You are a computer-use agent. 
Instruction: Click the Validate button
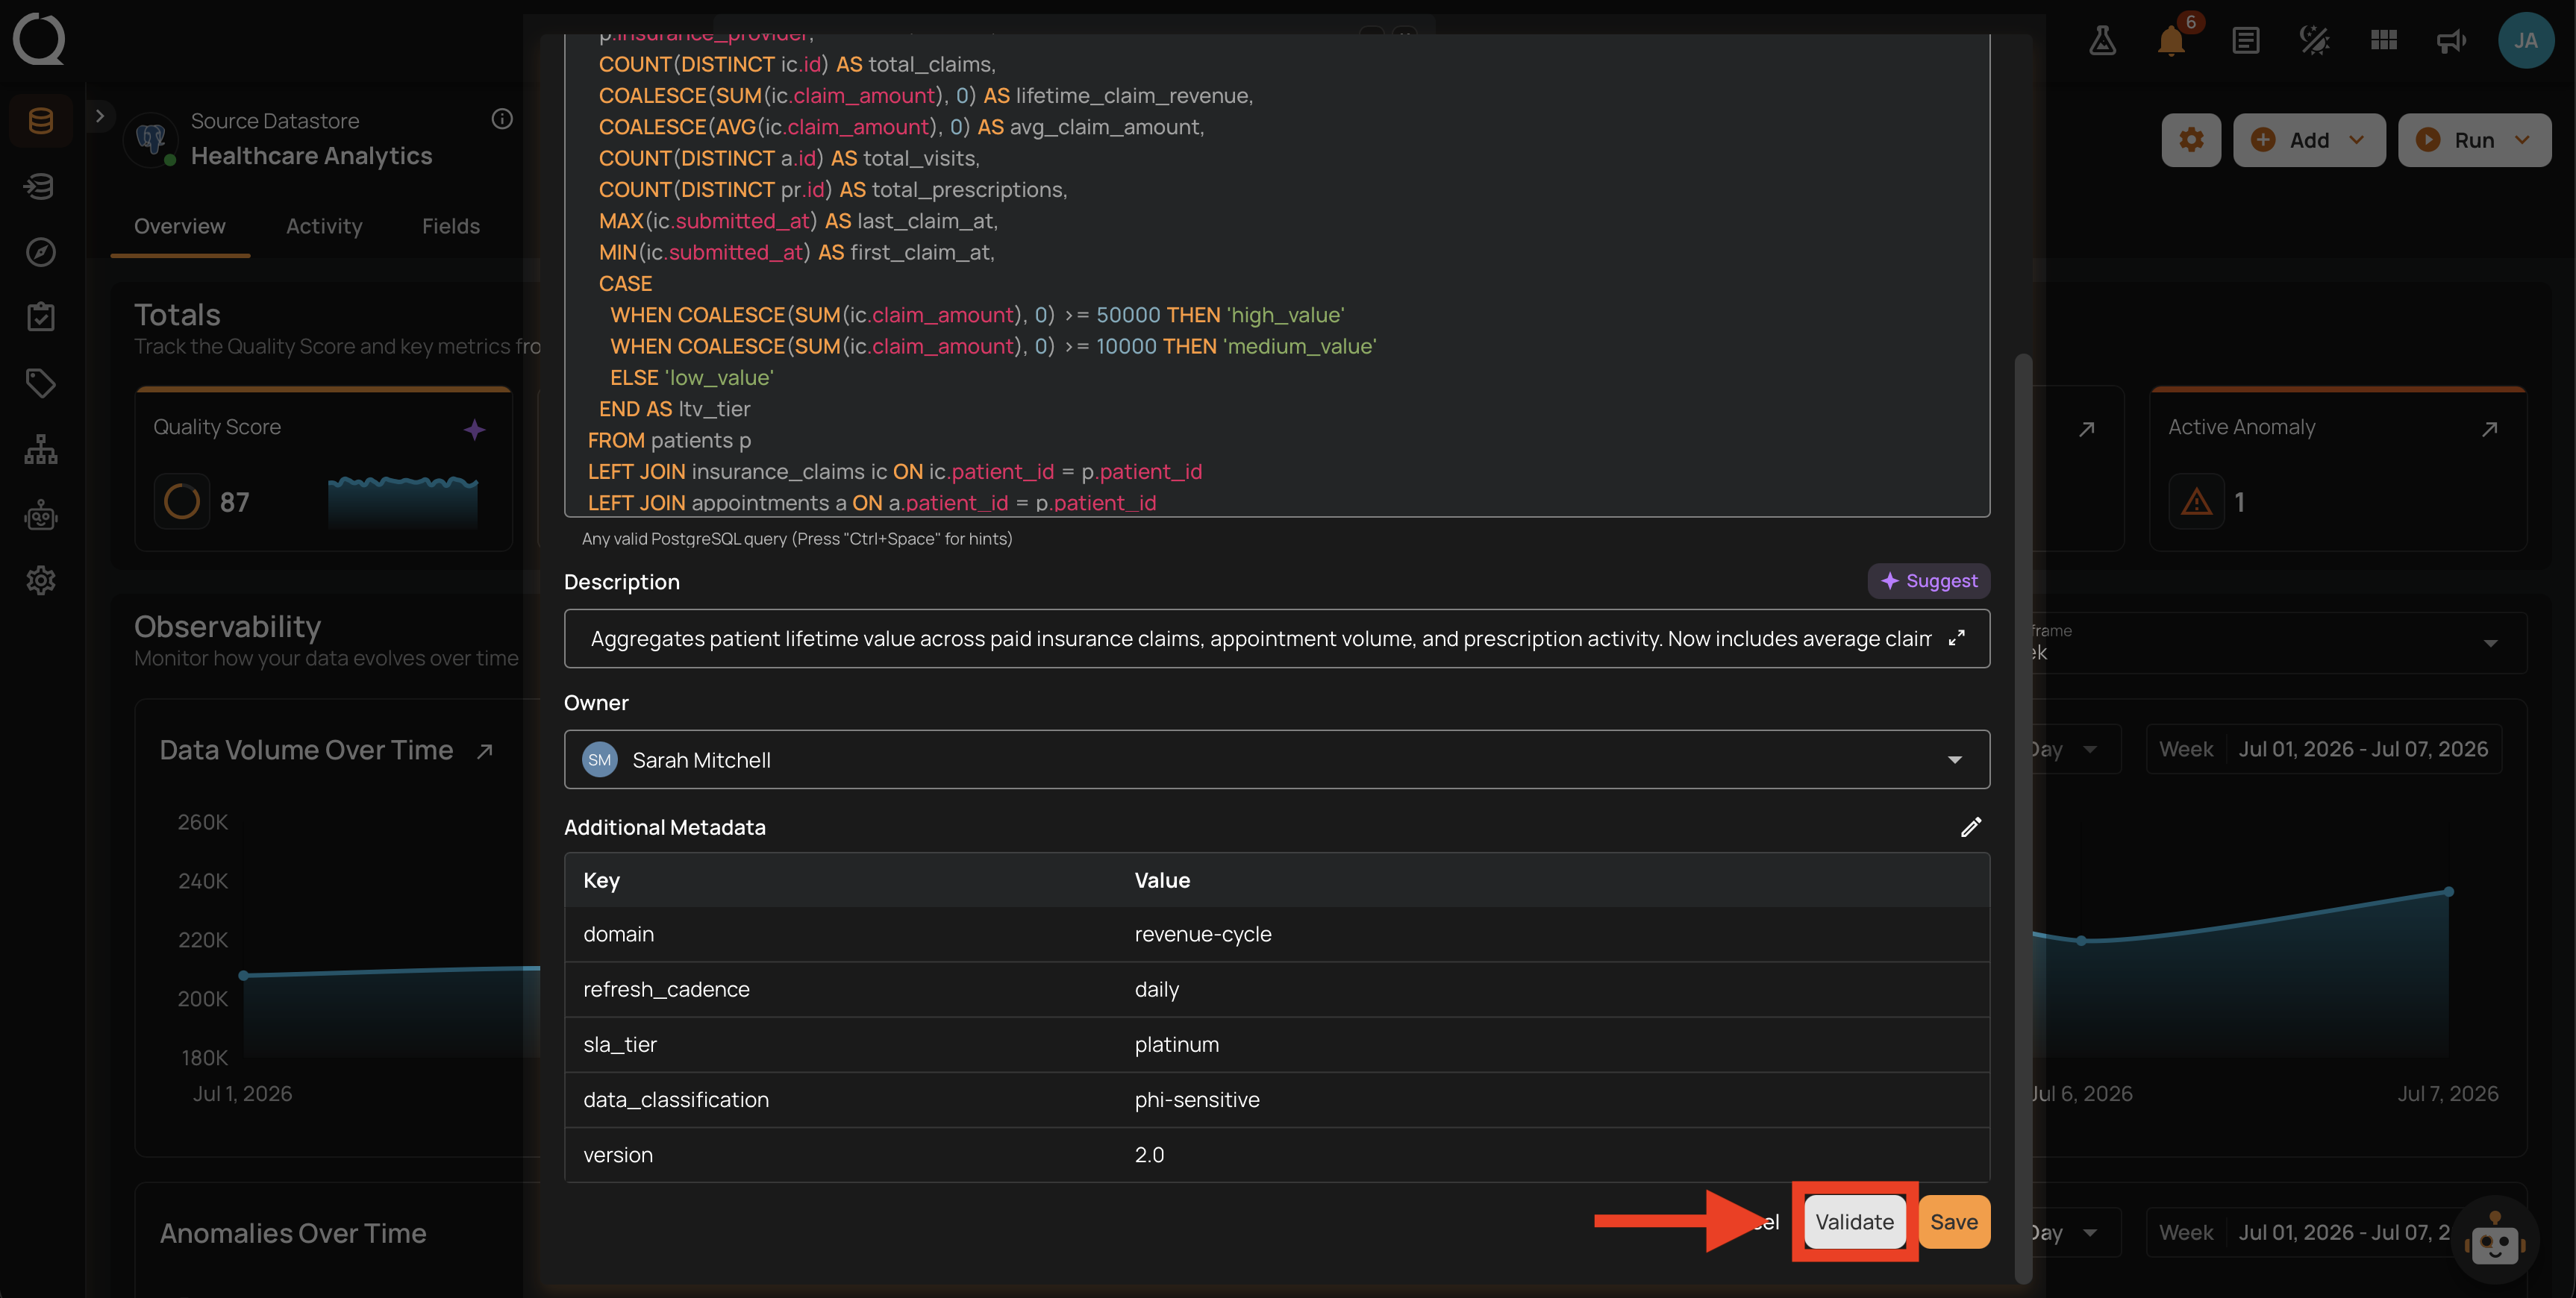pyautogui.click(x=1854, y=1222)
